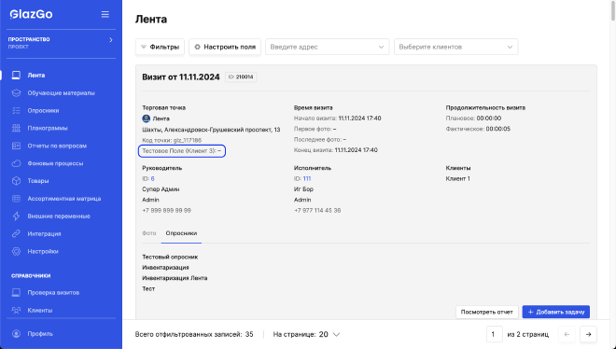Open the Выберите клиентов dropdown

(x=456, y=47)
